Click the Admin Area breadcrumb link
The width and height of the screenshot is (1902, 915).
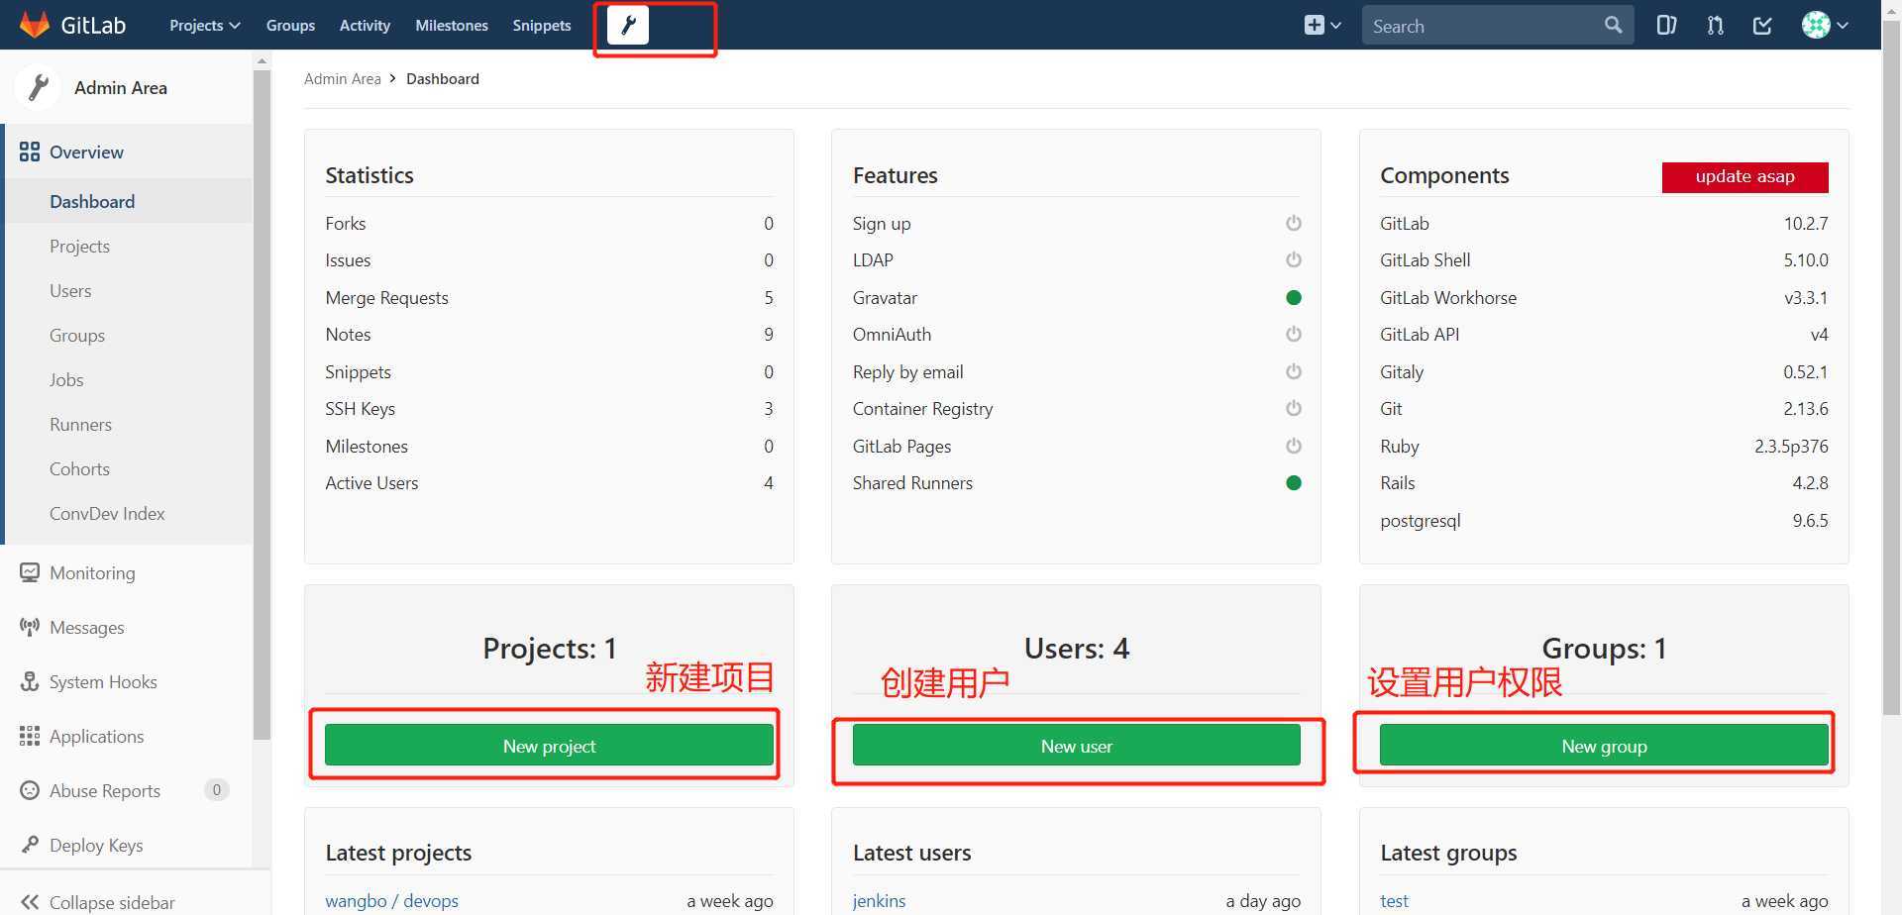(342, 78)
